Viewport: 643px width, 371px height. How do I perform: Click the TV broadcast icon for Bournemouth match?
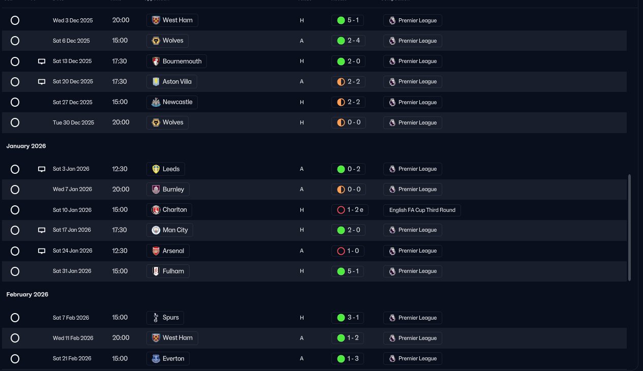coord(42,61)
